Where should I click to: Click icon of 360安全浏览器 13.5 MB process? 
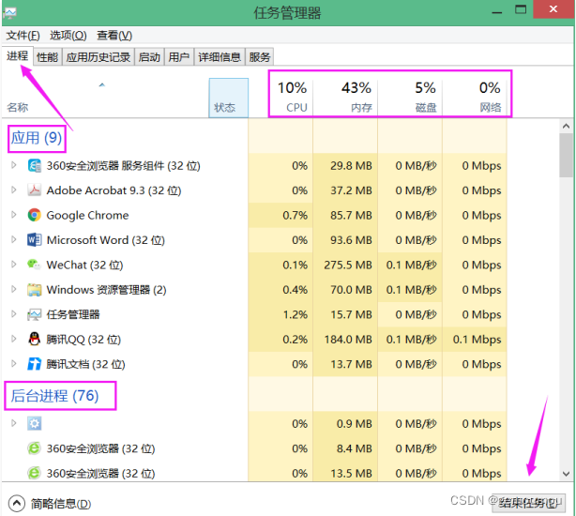[34, 473]
